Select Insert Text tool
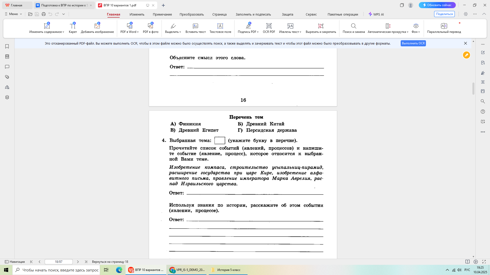This screenshot has width=490, height=275. 195,28
